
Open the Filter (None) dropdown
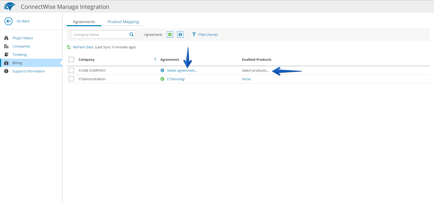[x=205, y=35]
